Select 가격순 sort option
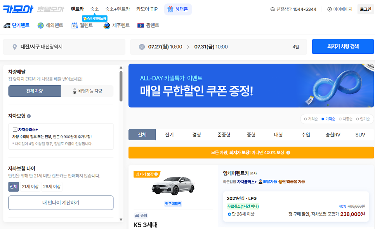 (328, 119)
